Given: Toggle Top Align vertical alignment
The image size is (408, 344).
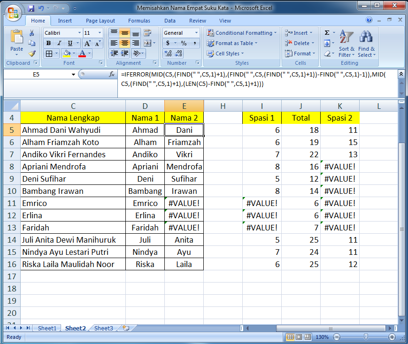Looking at the screenshot, I should tap(114, 33).
